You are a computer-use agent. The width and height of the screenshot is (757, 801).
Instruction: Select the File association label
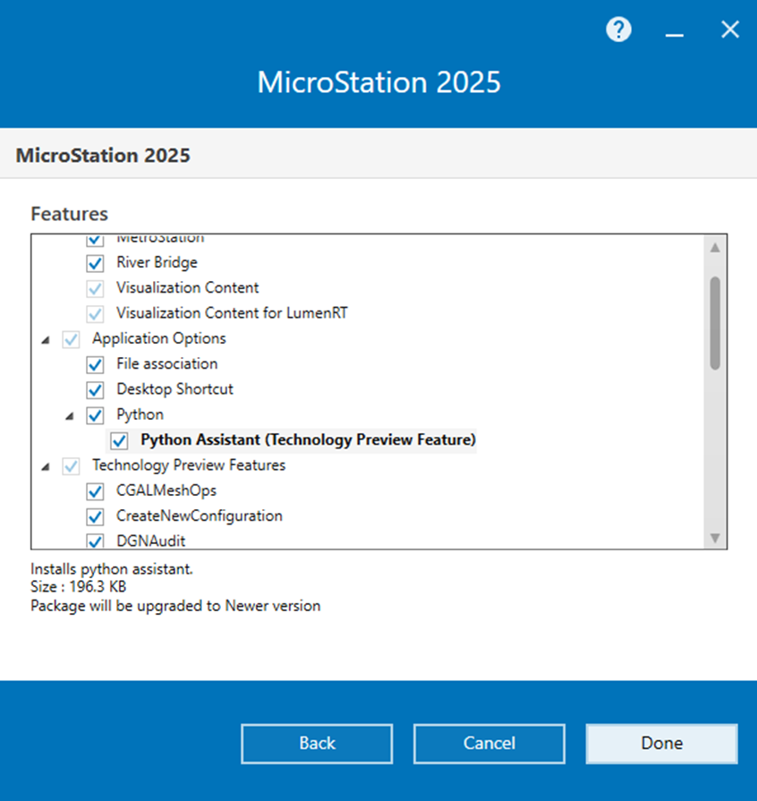(167, 363)
